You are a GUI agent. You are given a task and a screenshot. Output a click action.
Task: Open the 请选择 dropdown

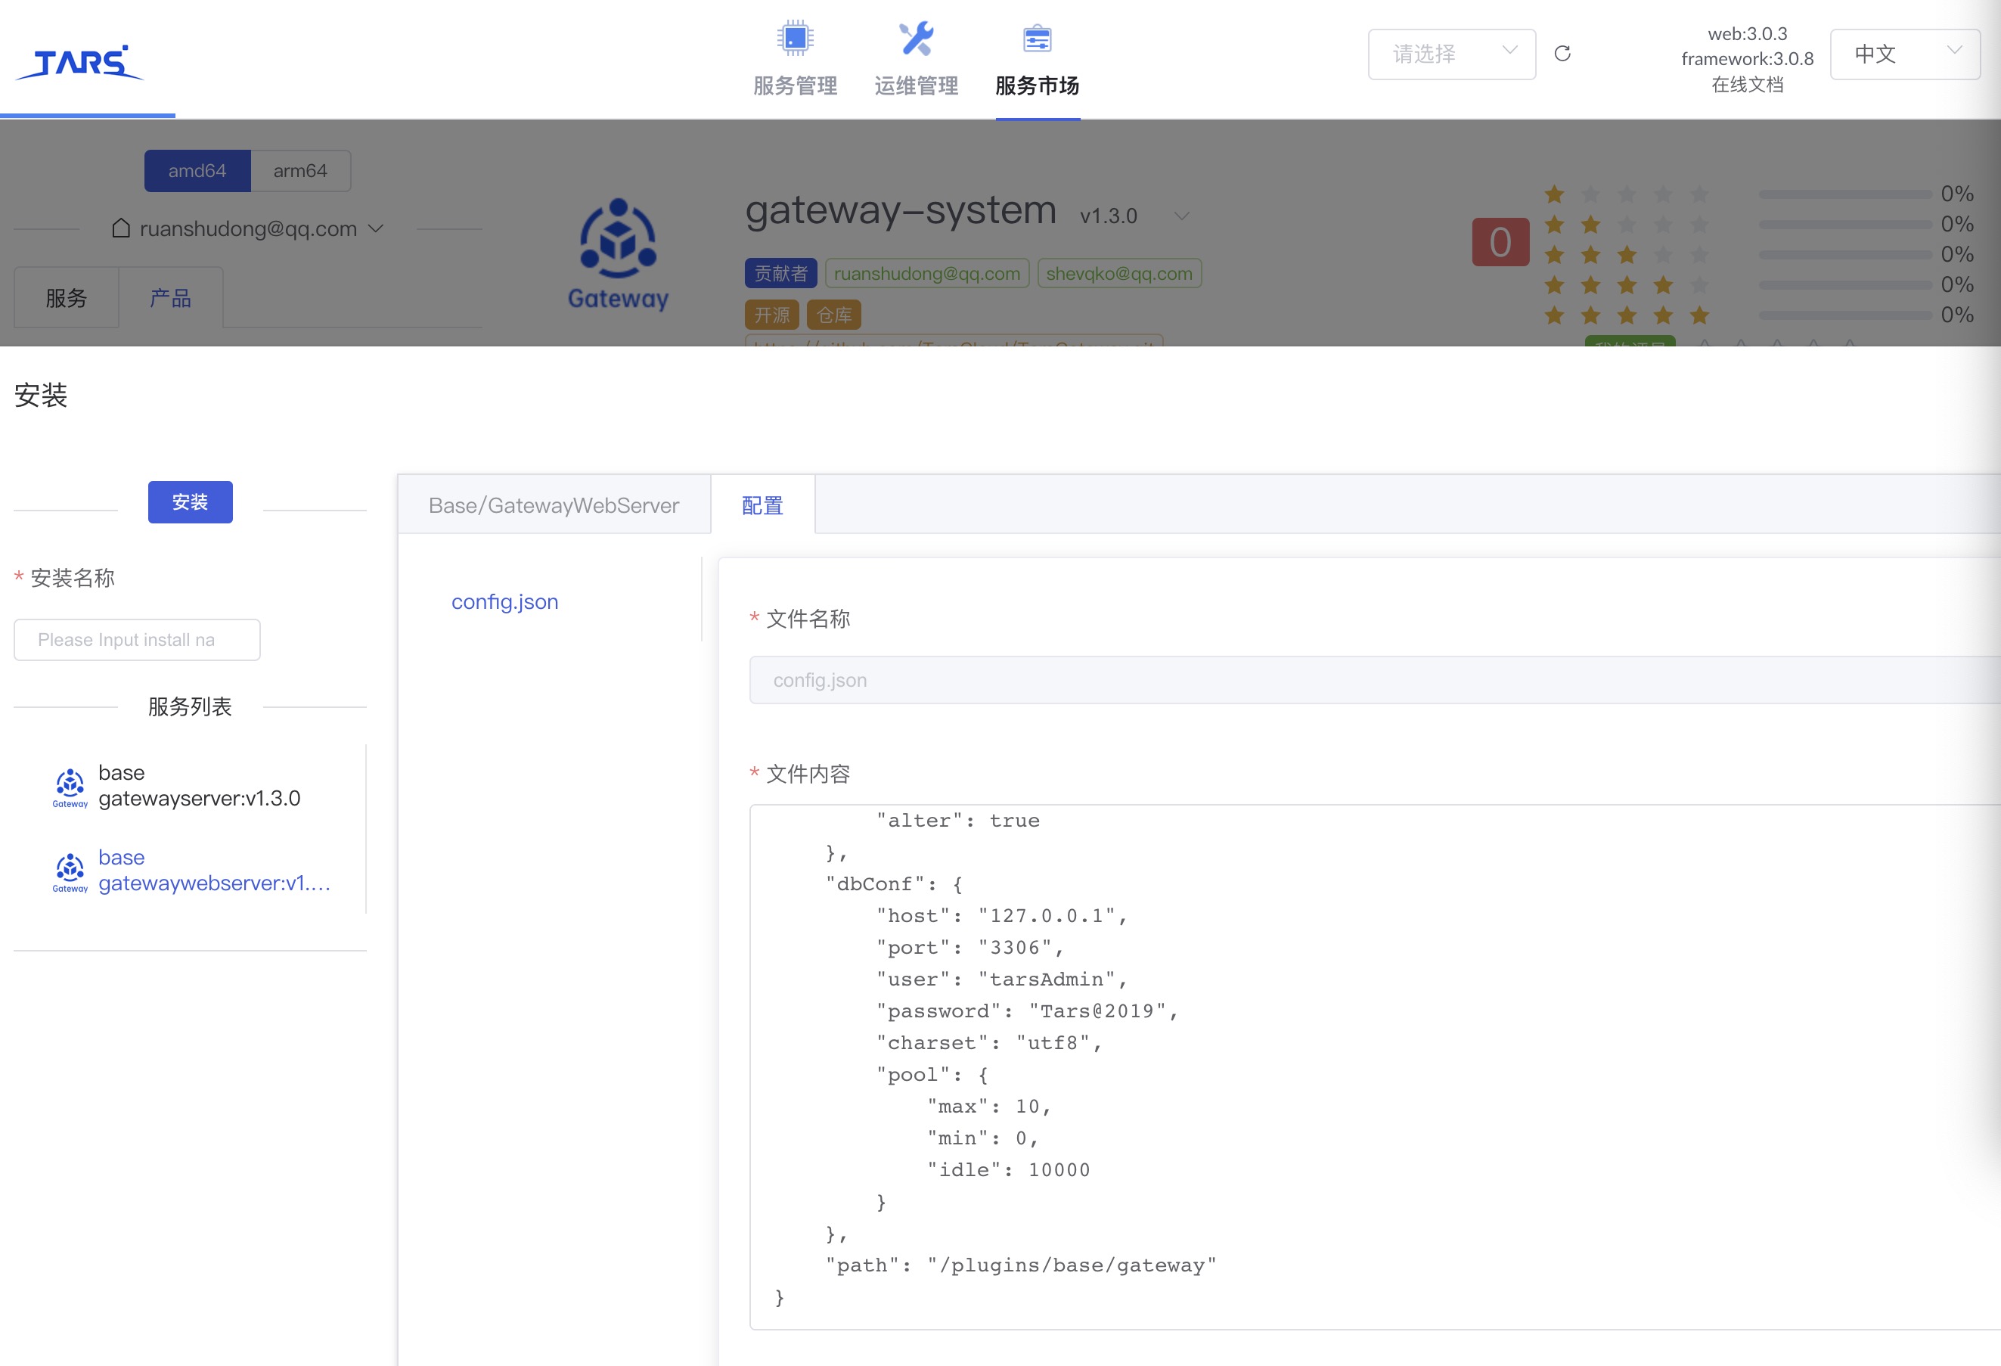click(x=1450, y=54)
